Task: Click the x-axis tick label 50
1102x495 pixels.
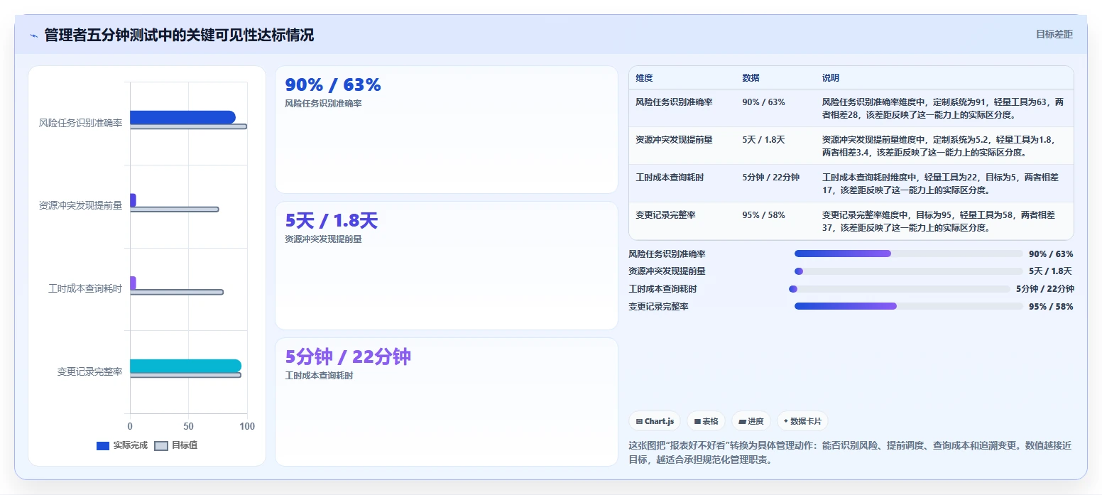Action: pos(188,427)
